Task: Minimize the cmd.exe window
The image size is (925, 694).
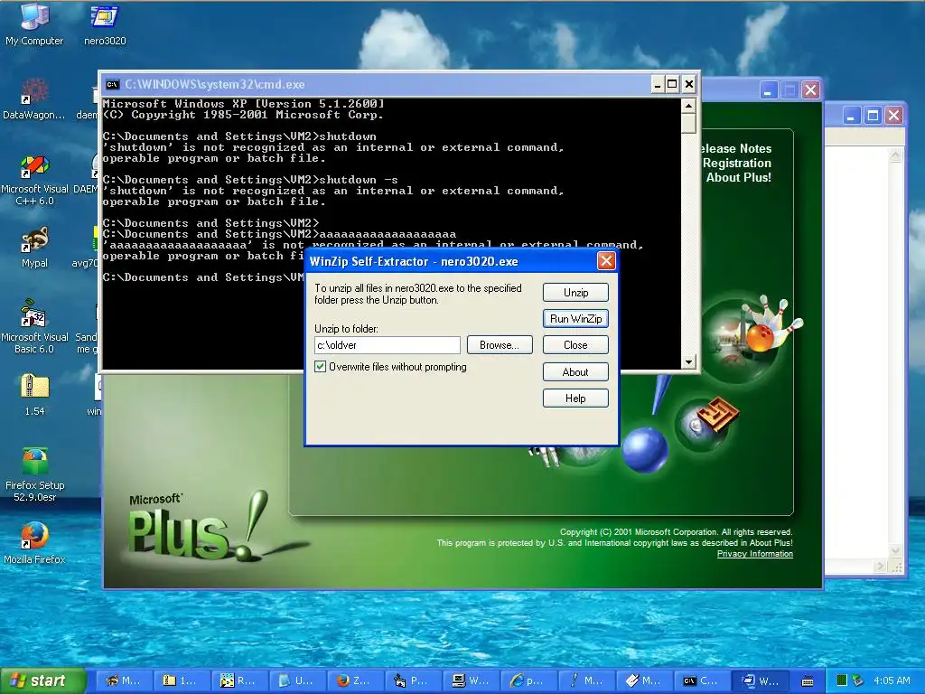Action: [x=658, y=84]
